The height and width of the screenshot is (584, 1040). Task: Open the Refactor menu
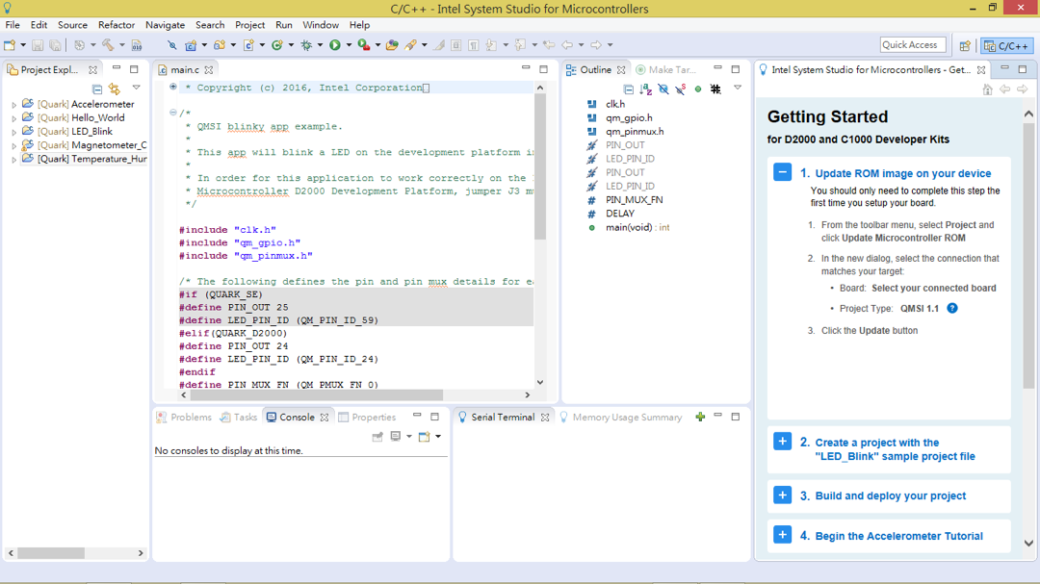coord(117,24)
